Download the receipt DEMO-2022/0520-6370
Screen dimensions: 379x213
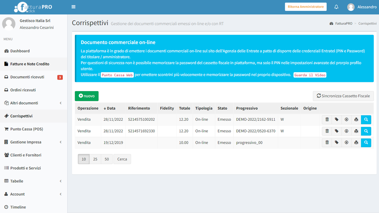(x=346, y=131)
